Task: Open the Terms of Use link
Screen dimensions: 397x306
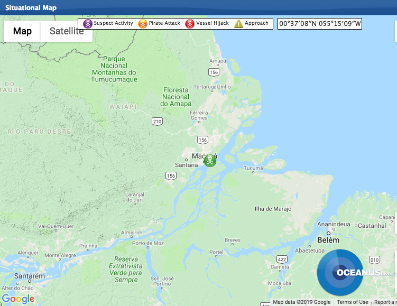Action: [x=353, y=302]
